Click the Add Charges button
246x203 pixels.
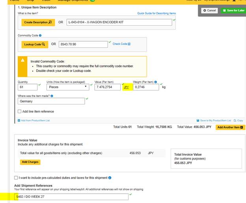(30, 162)
